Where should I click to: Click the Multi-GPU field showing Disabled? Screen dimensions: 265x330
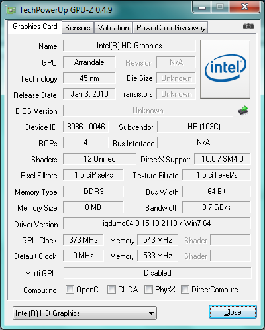(158, 273)
